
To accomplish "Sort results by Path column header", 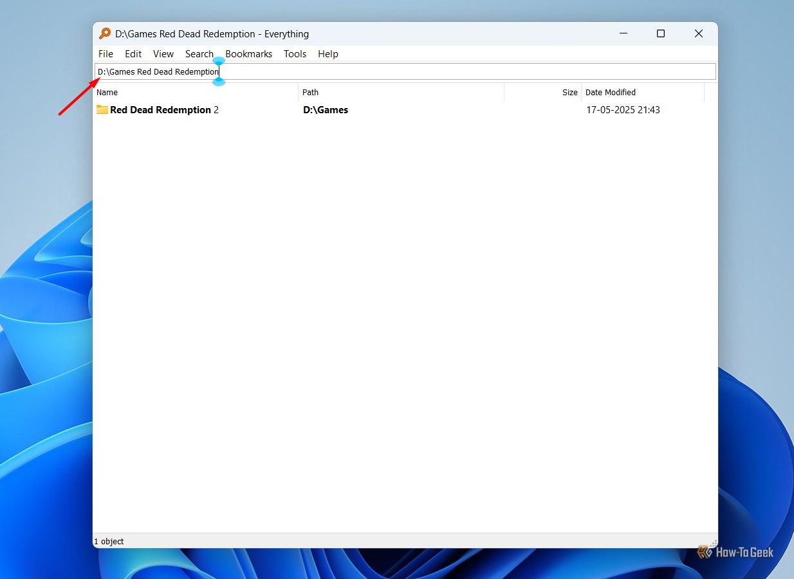I will coord(402,93).
